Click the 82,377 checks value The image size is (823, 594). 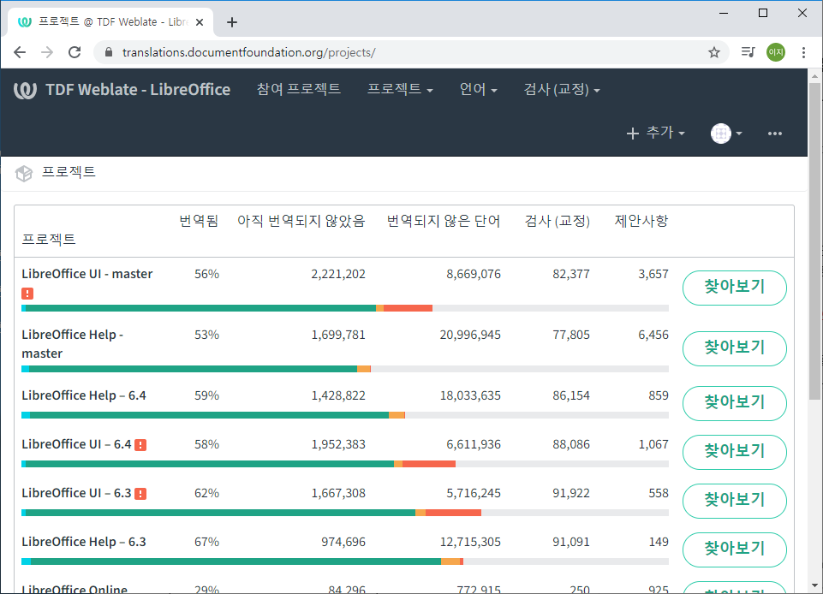click(571, 274)
